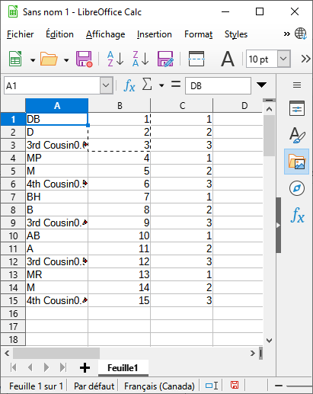Open the font size dropdown arrow
The width and height of the screenshot is (313, 394).
283,59
